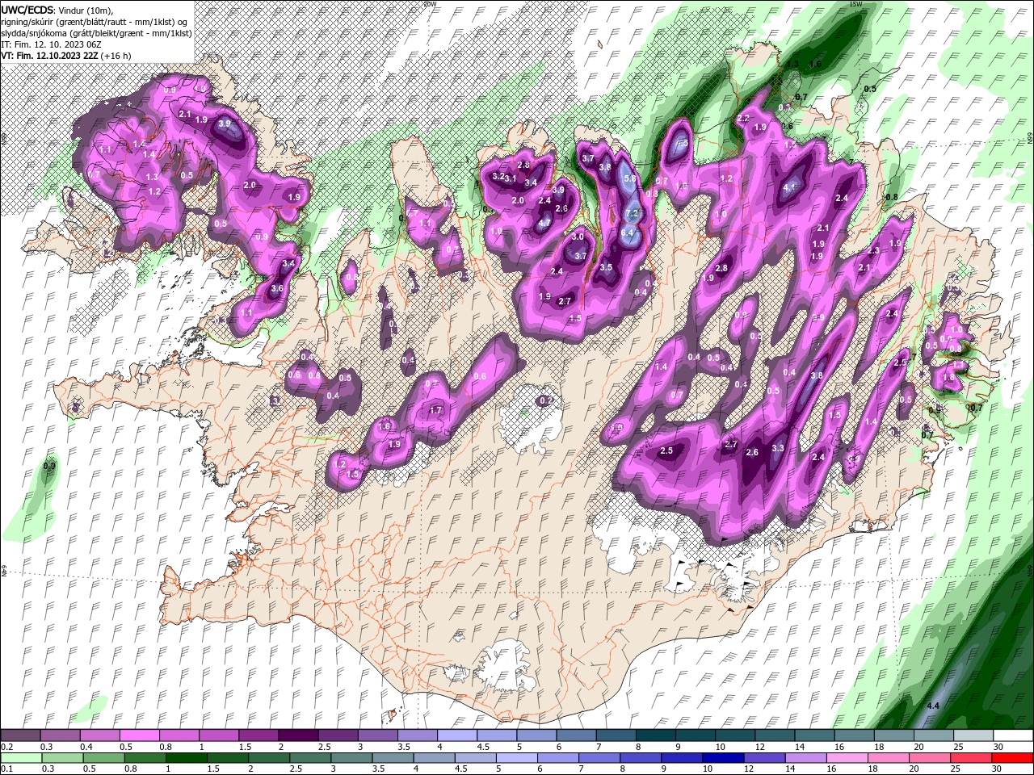Select the 12 swatch in the teal snow scale
Screen dimensions: 1034x775
pyautogui.click(x=775, y=735)
